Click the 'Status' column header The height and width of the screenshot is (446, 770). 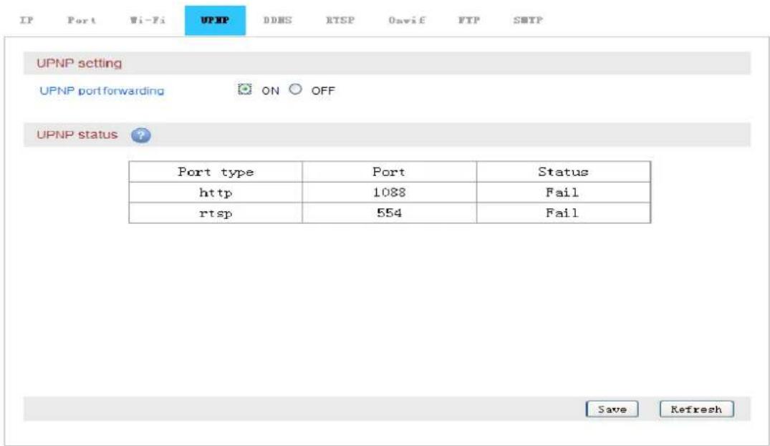(x=563, y=172)
